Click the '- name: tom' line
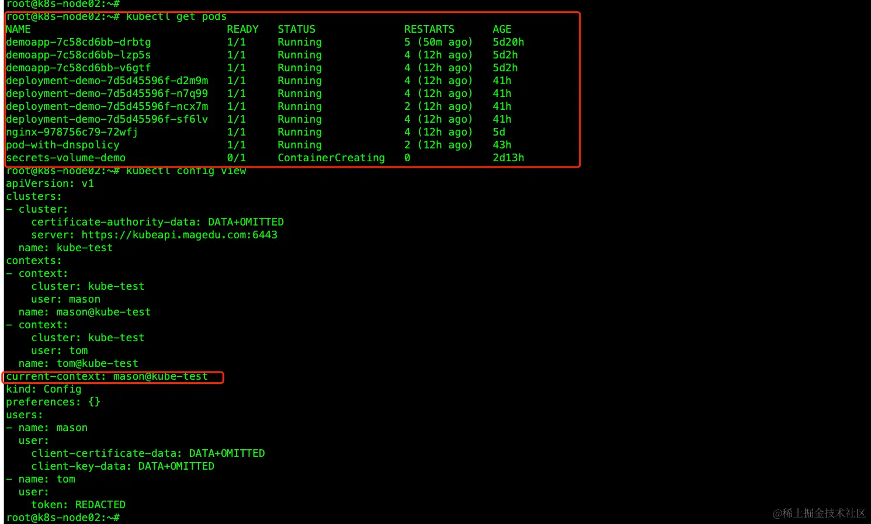The height and width of the screenshot is (524, 871). [x=40, y=479]
